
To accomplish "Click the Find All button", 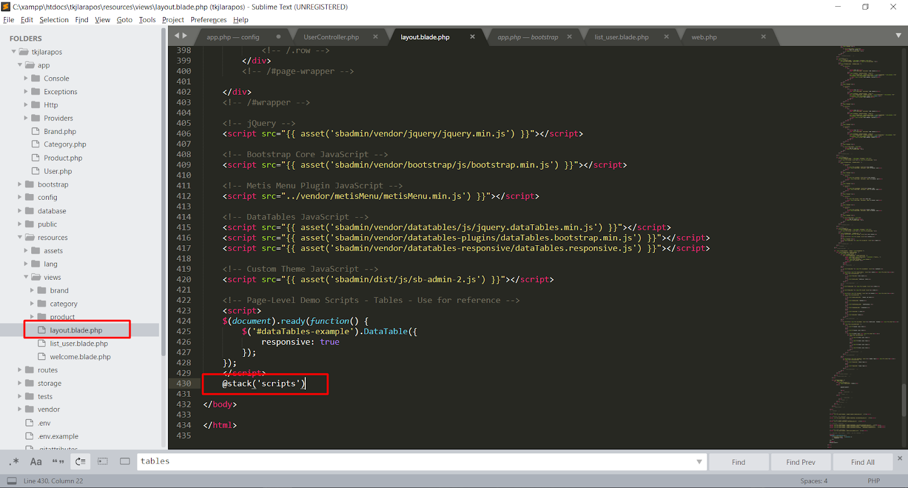I will pos(863,462).
